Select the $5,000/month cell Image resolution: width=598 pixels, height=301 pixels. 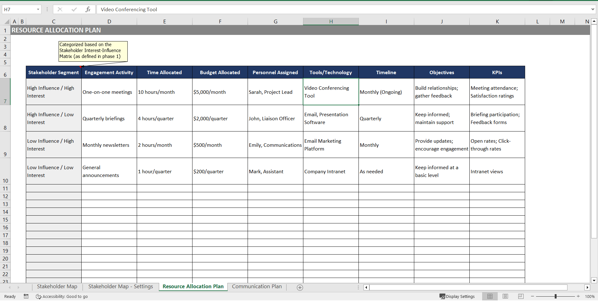[x=220, y=92]
